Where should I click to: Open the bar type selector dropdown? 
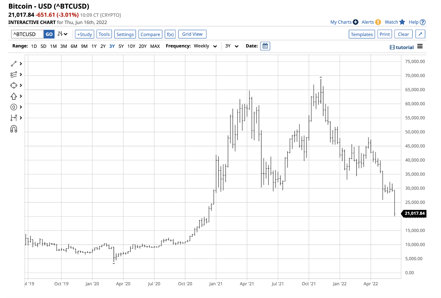pos(63,34)
